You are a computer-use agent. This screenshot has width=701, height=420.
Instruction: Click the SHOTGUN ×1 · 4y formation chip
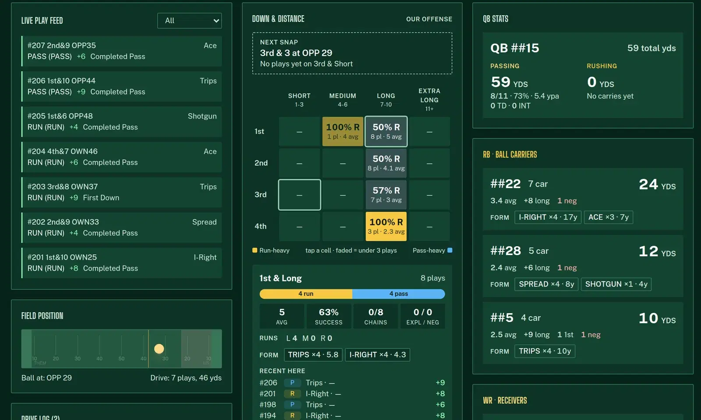616,284
